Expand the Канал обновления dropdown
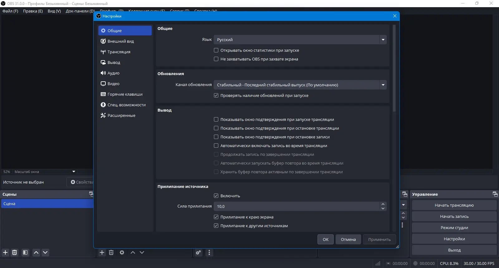 pyautogui.click(x=300, y=85)
